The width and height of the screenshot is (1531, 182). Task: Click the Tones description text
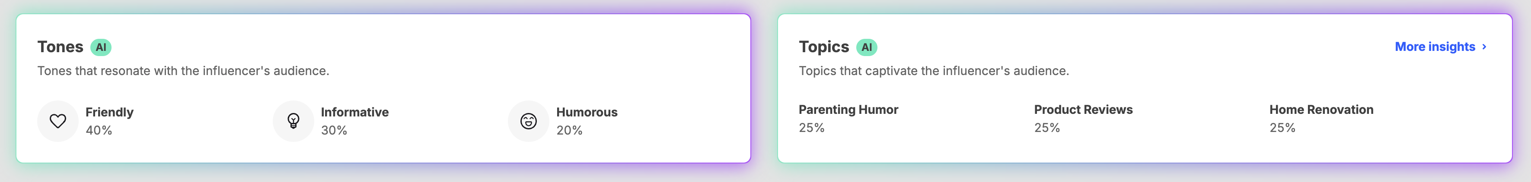pyautogui.click(x=183, y=71)
